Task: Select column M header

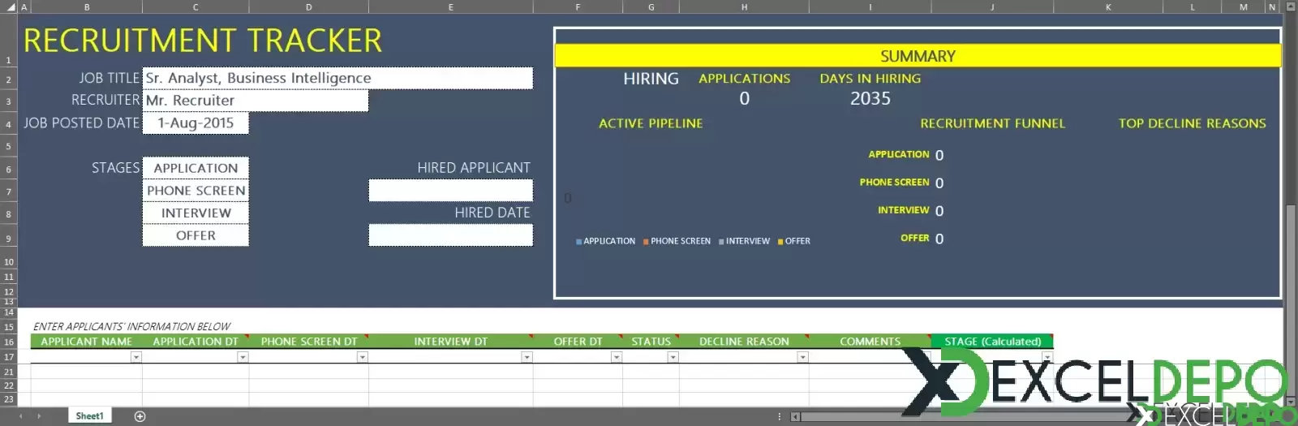Action: pos(1244,6)
